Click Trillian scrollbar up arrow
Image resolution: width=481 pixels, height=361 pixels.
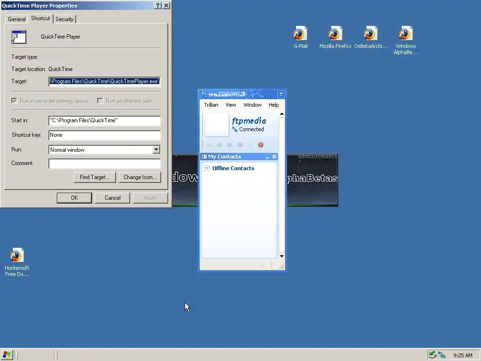point(282,114)
